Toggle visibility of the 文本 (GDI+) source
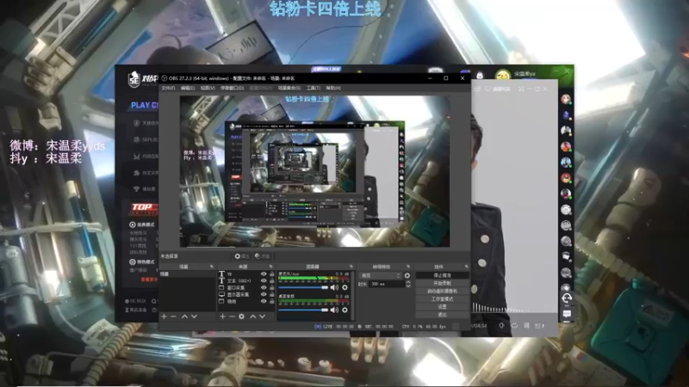This screenshot has width=689, height=387. (264, 281)
